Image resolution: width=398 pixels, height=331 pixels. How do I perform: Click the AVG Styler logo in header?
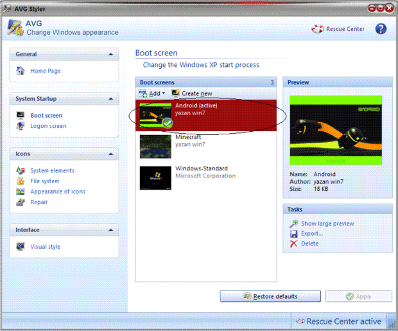[x=15, y=28]
